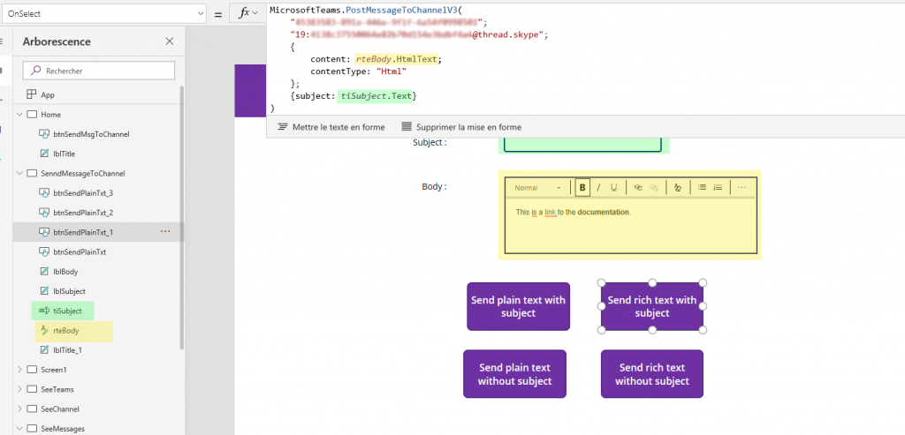Expand the Screen1 node

(19, 370)
